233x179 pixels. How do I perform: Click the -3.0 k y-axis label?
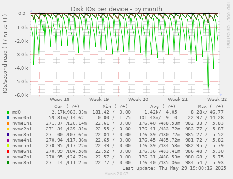[22, 55]
